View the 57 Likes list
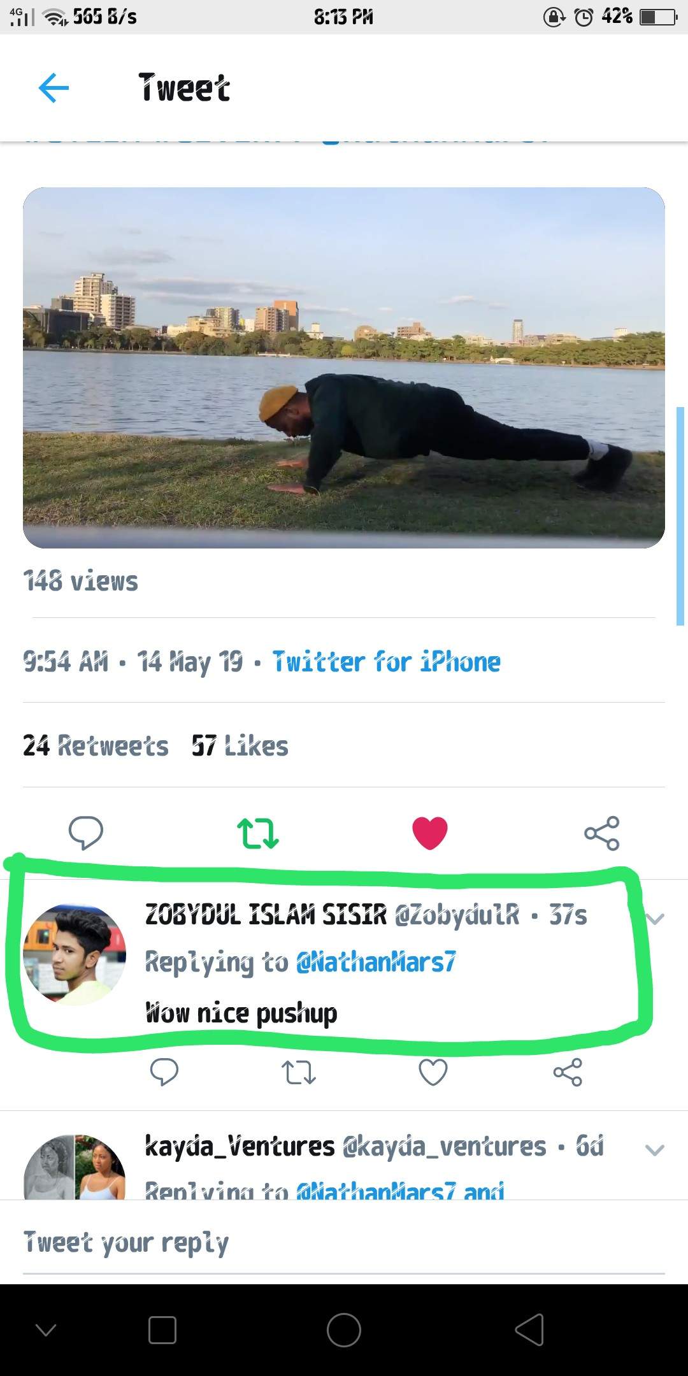The image size is (688, 1376). 240,746
